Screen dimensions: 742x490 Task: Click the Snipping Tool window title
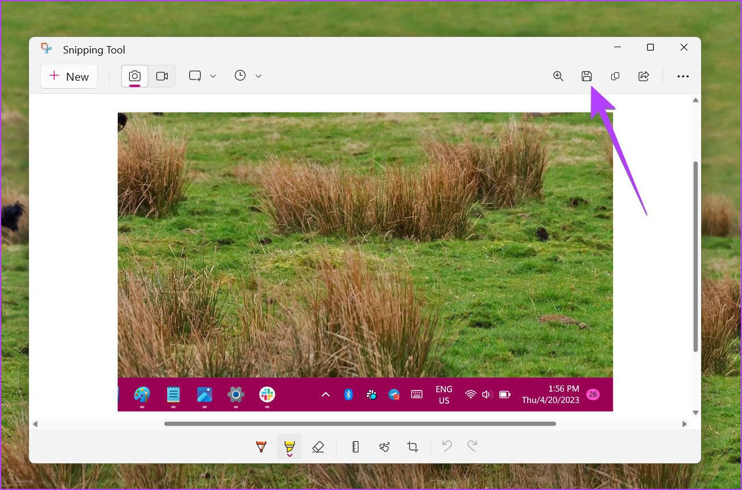click(94, 49)
